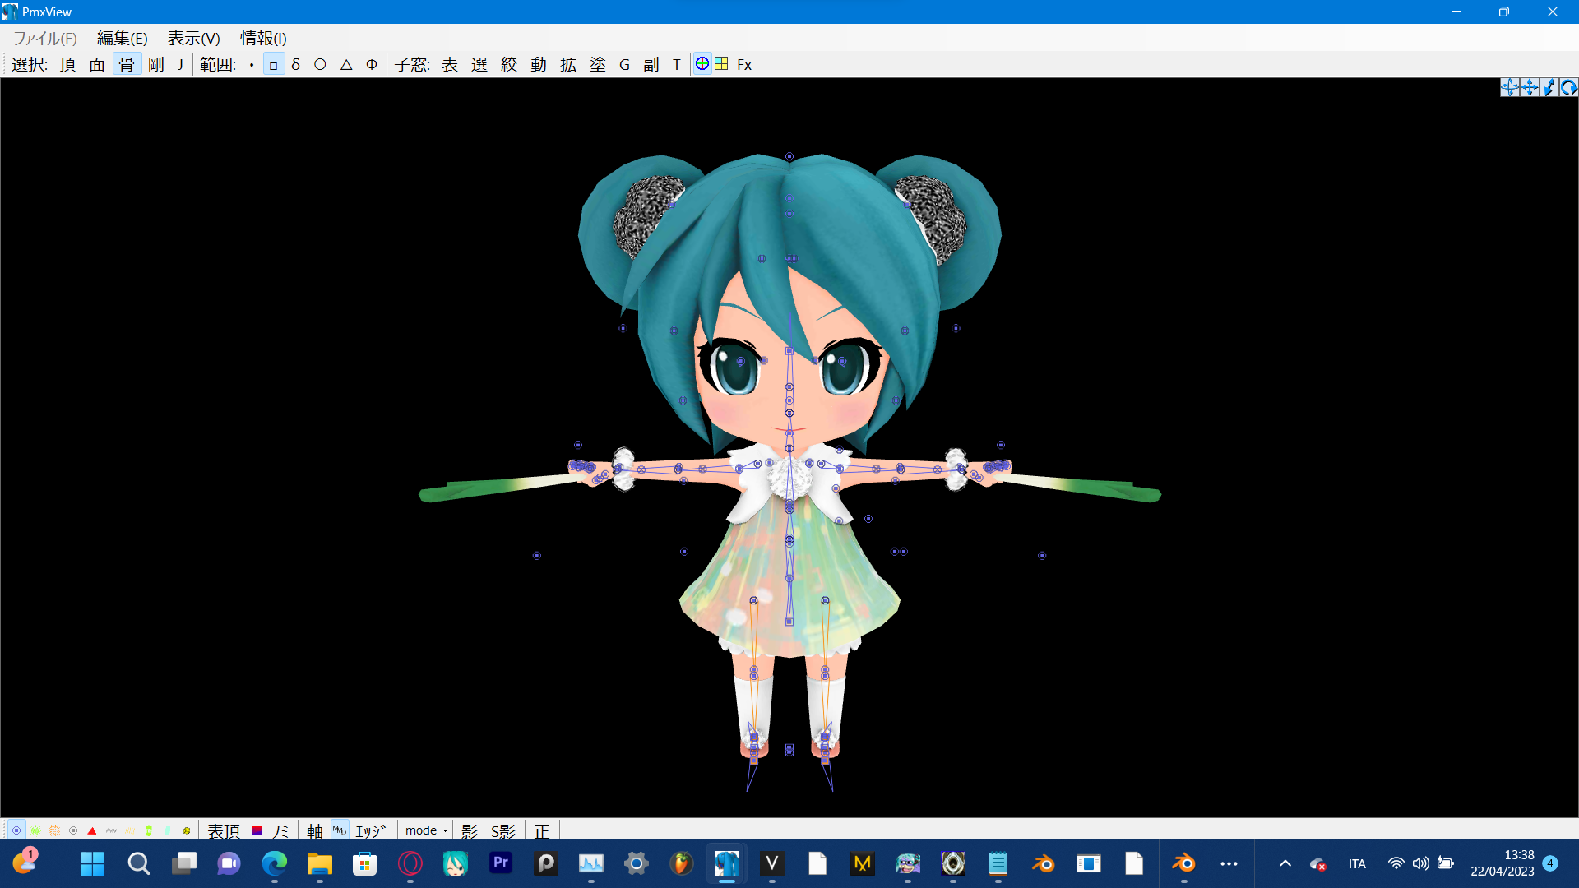Open the 絞 sub-window
The image size is (1579, 888).
tap(509, 64)
